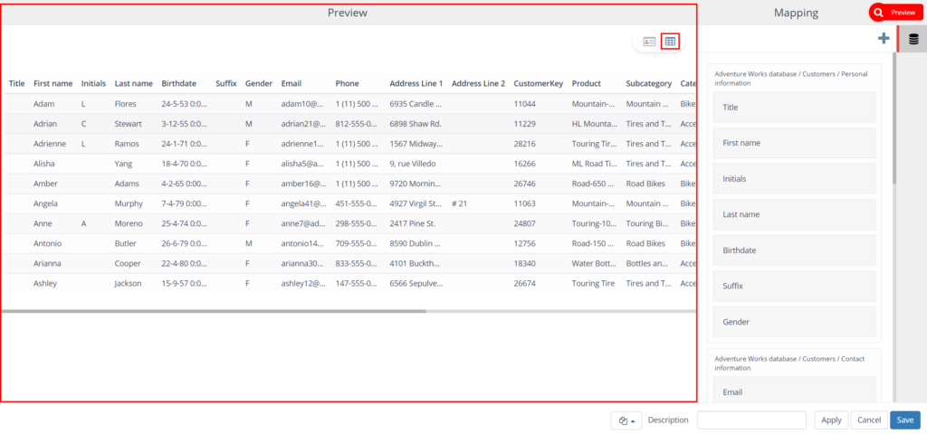The width and height of the screenshot is (927, 434).
Task: Click the 'Touring Tire' product in Ashley row
Action: (x=594, y=283)
